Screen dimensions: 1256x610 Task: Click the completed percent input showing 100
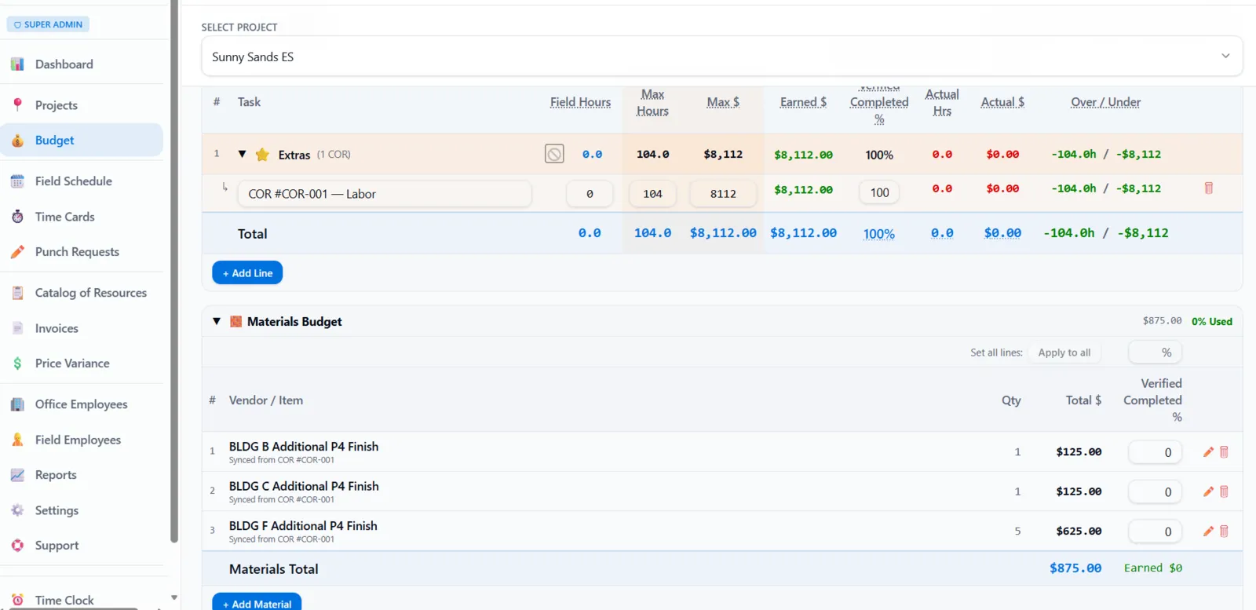pyautogui.click(x=879, y=192)
